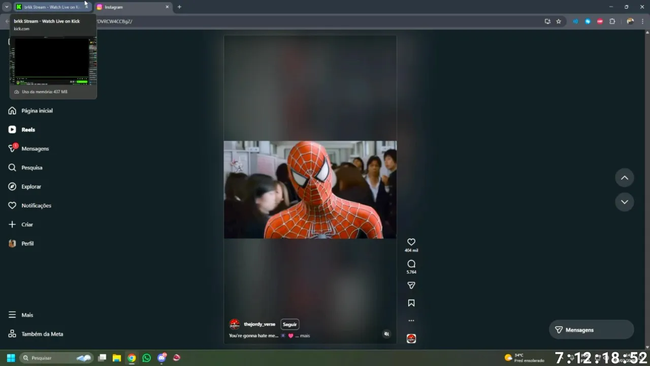Click the blue sound waves extension icon

click(575, 21)
